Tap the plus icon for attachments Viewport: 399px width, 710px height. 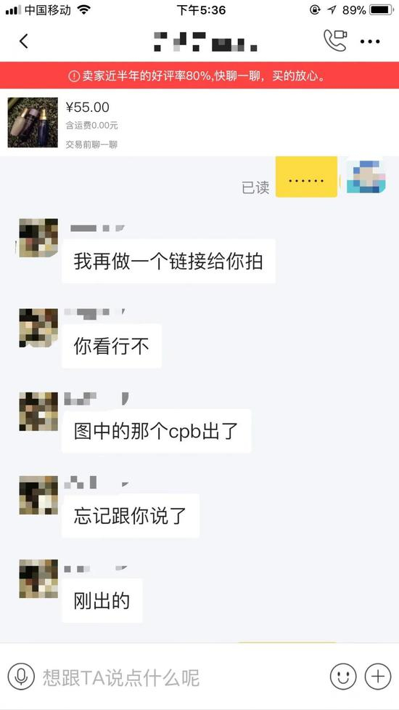[377, 676]
